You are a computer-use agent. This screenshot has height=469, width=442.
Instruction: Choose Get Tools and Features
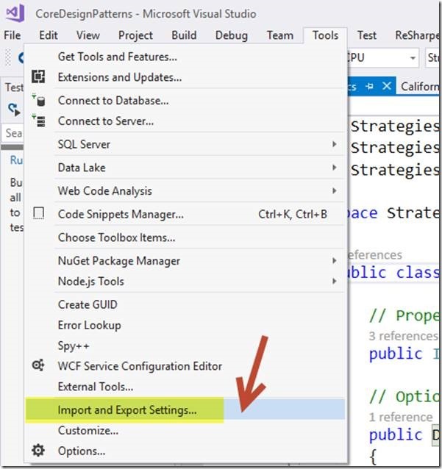[117, 57]
